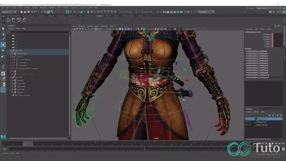Click the joint tool icon in toolbox
This screenshot has width=286, height=161.
coord(3,66)
